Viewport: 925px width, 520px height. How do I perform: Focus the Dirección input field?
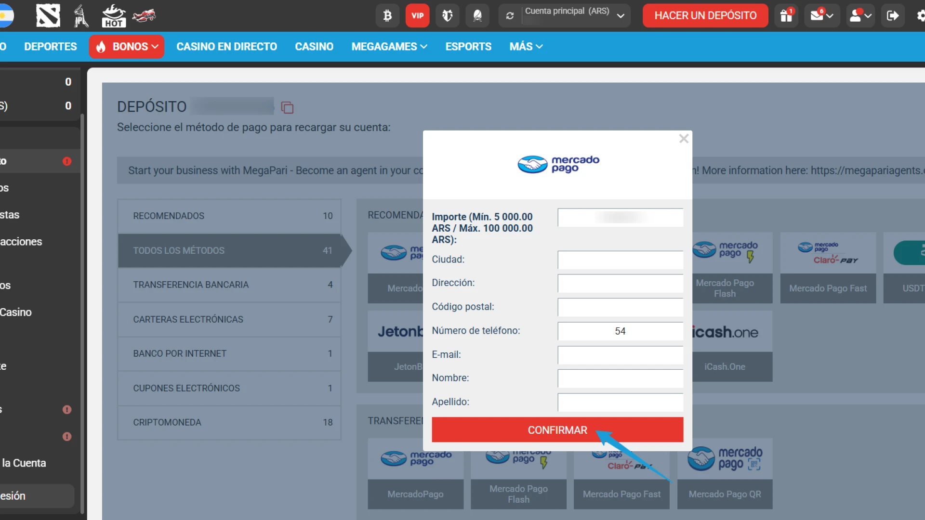click(620, 284)
